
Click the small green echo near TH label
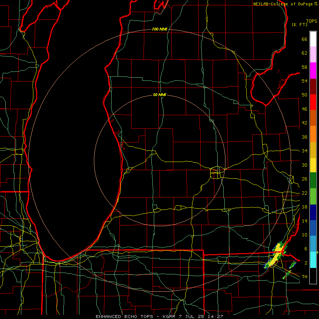pos(286,275)
